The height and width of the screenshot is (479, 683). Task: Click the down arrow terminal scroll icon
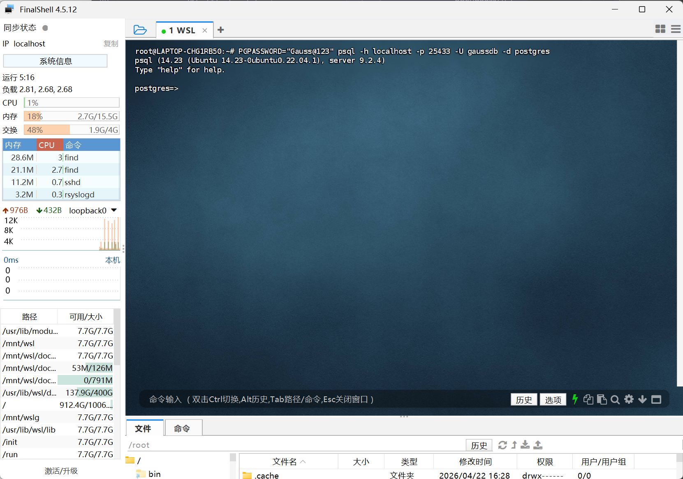(x=642, y=399)
